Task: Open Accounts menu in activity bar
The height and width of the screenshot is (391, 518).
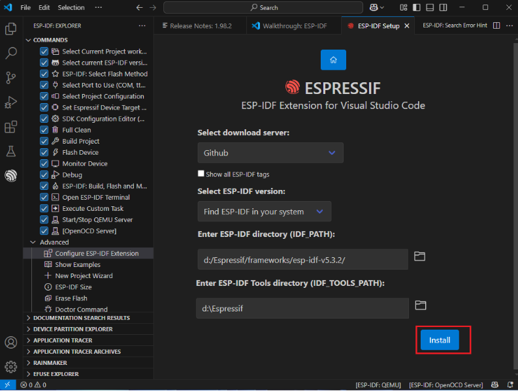Action: (11, 343)
